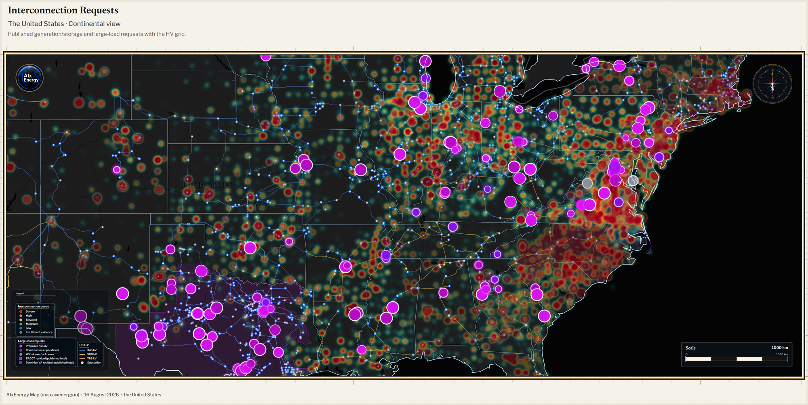Viewport: 808px width, 405px height.
Task: Select the Elevated yellow legend swatch
Action: [21, 320]
